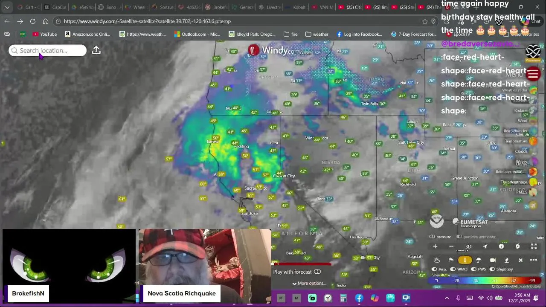Select the Clouds layer
Viewport: 546px width, 307px height.
coord(533,151)
